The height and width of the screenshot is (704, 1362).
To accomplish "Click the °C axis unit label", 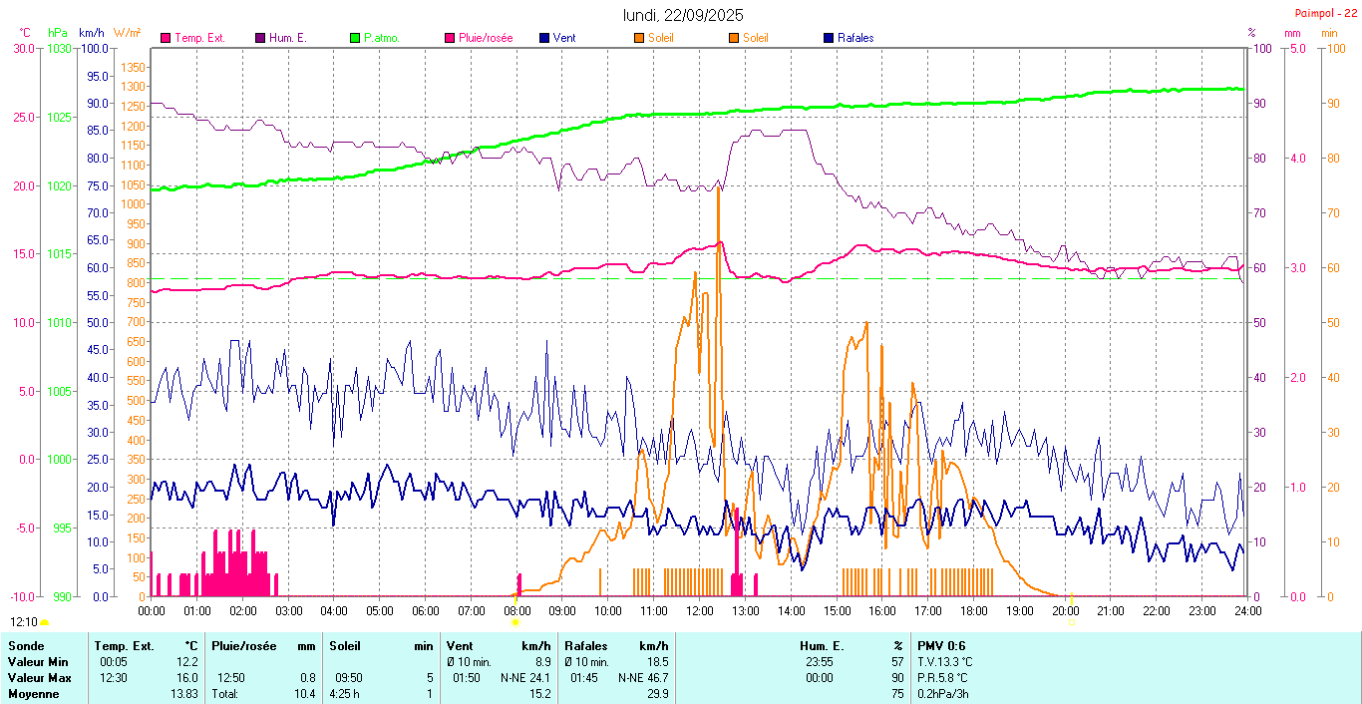I will click(x=25, y=33).
